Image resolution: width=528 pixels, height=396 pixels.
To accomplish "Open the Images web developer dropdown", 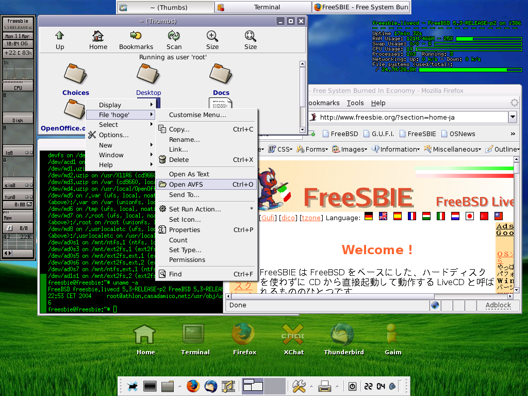I will pos(350,149).
